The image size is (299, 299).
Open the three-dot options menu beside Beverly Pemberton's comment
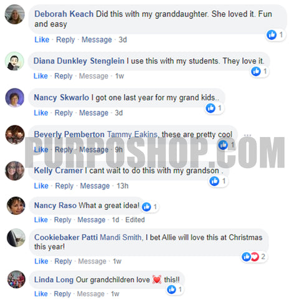tap(247, 135)
